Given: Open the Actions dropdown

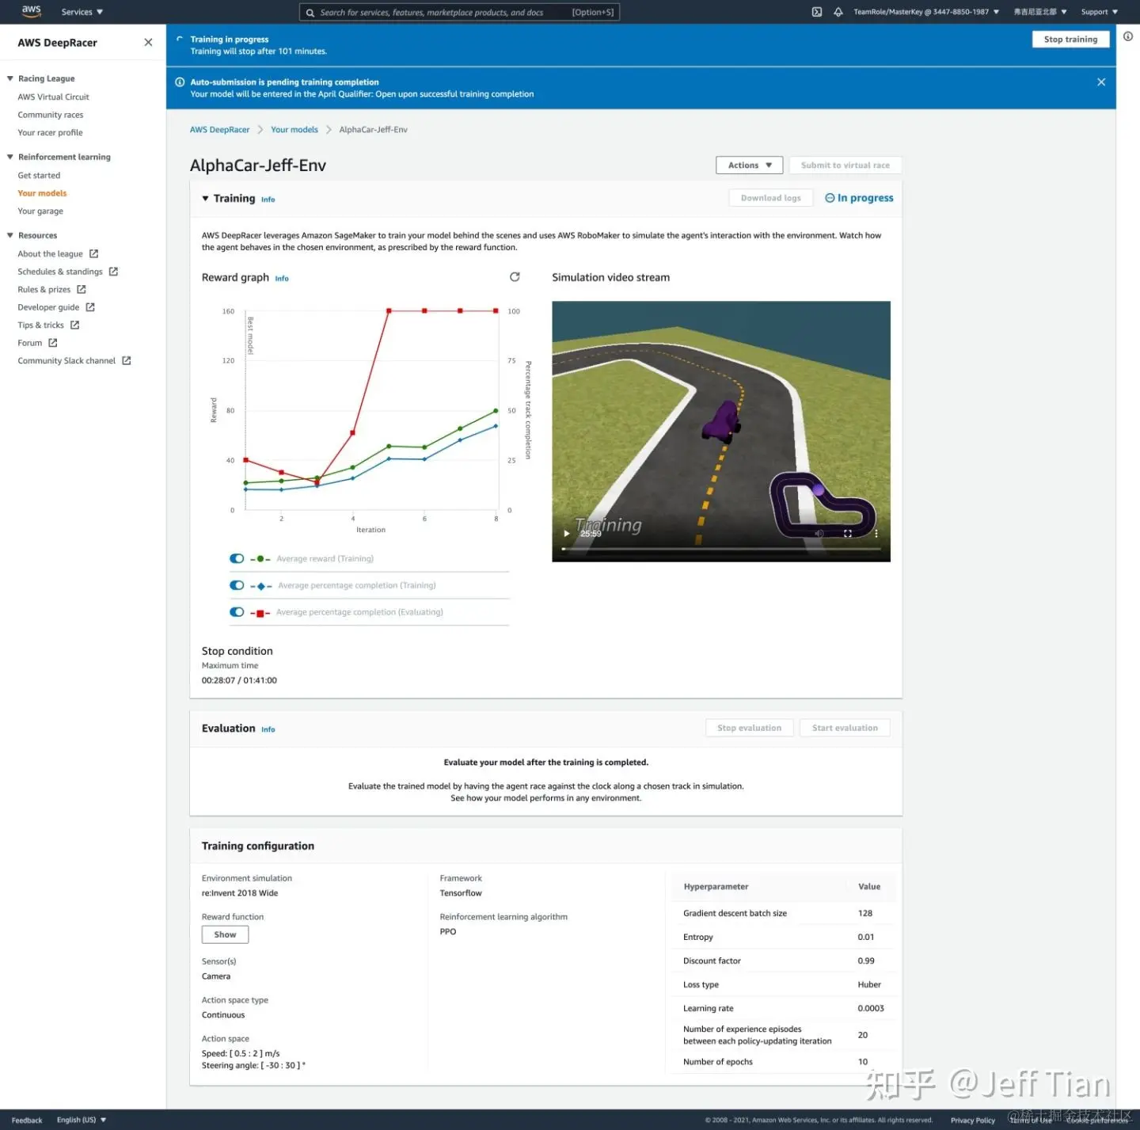Looking at the screenshot, I should (x=750, y=166).
